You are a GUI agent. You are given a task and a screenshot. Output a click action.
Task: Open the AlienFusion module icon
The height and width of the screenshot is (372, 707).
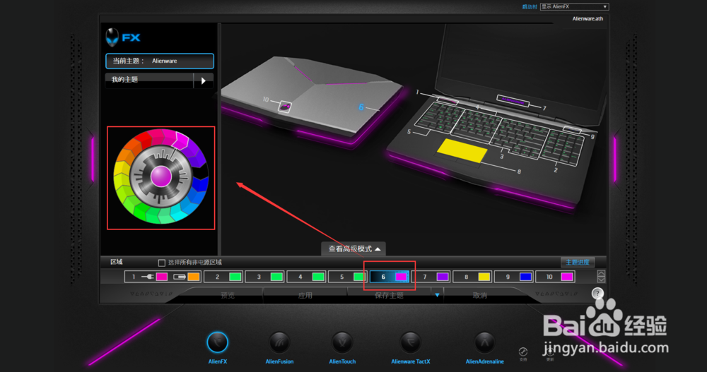[279, 343]
